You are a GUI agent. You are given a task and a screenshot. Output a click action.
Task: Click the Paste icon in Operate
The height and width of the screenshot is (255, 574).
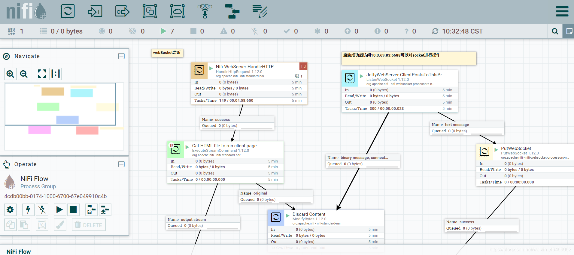pos(24,225)
